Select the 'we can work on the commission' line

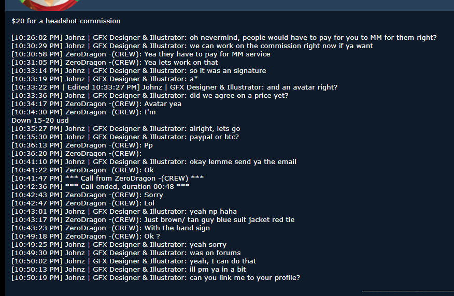pyautogui.click(x=192, y=46)
